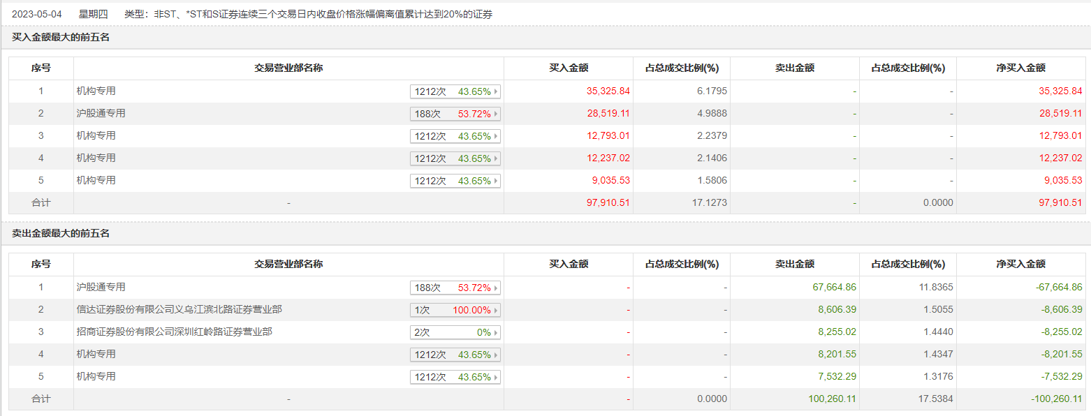Click 机构专用 in sell table row 5
This screenshot has width=1091, height=416.
click(x=96, y=376)
